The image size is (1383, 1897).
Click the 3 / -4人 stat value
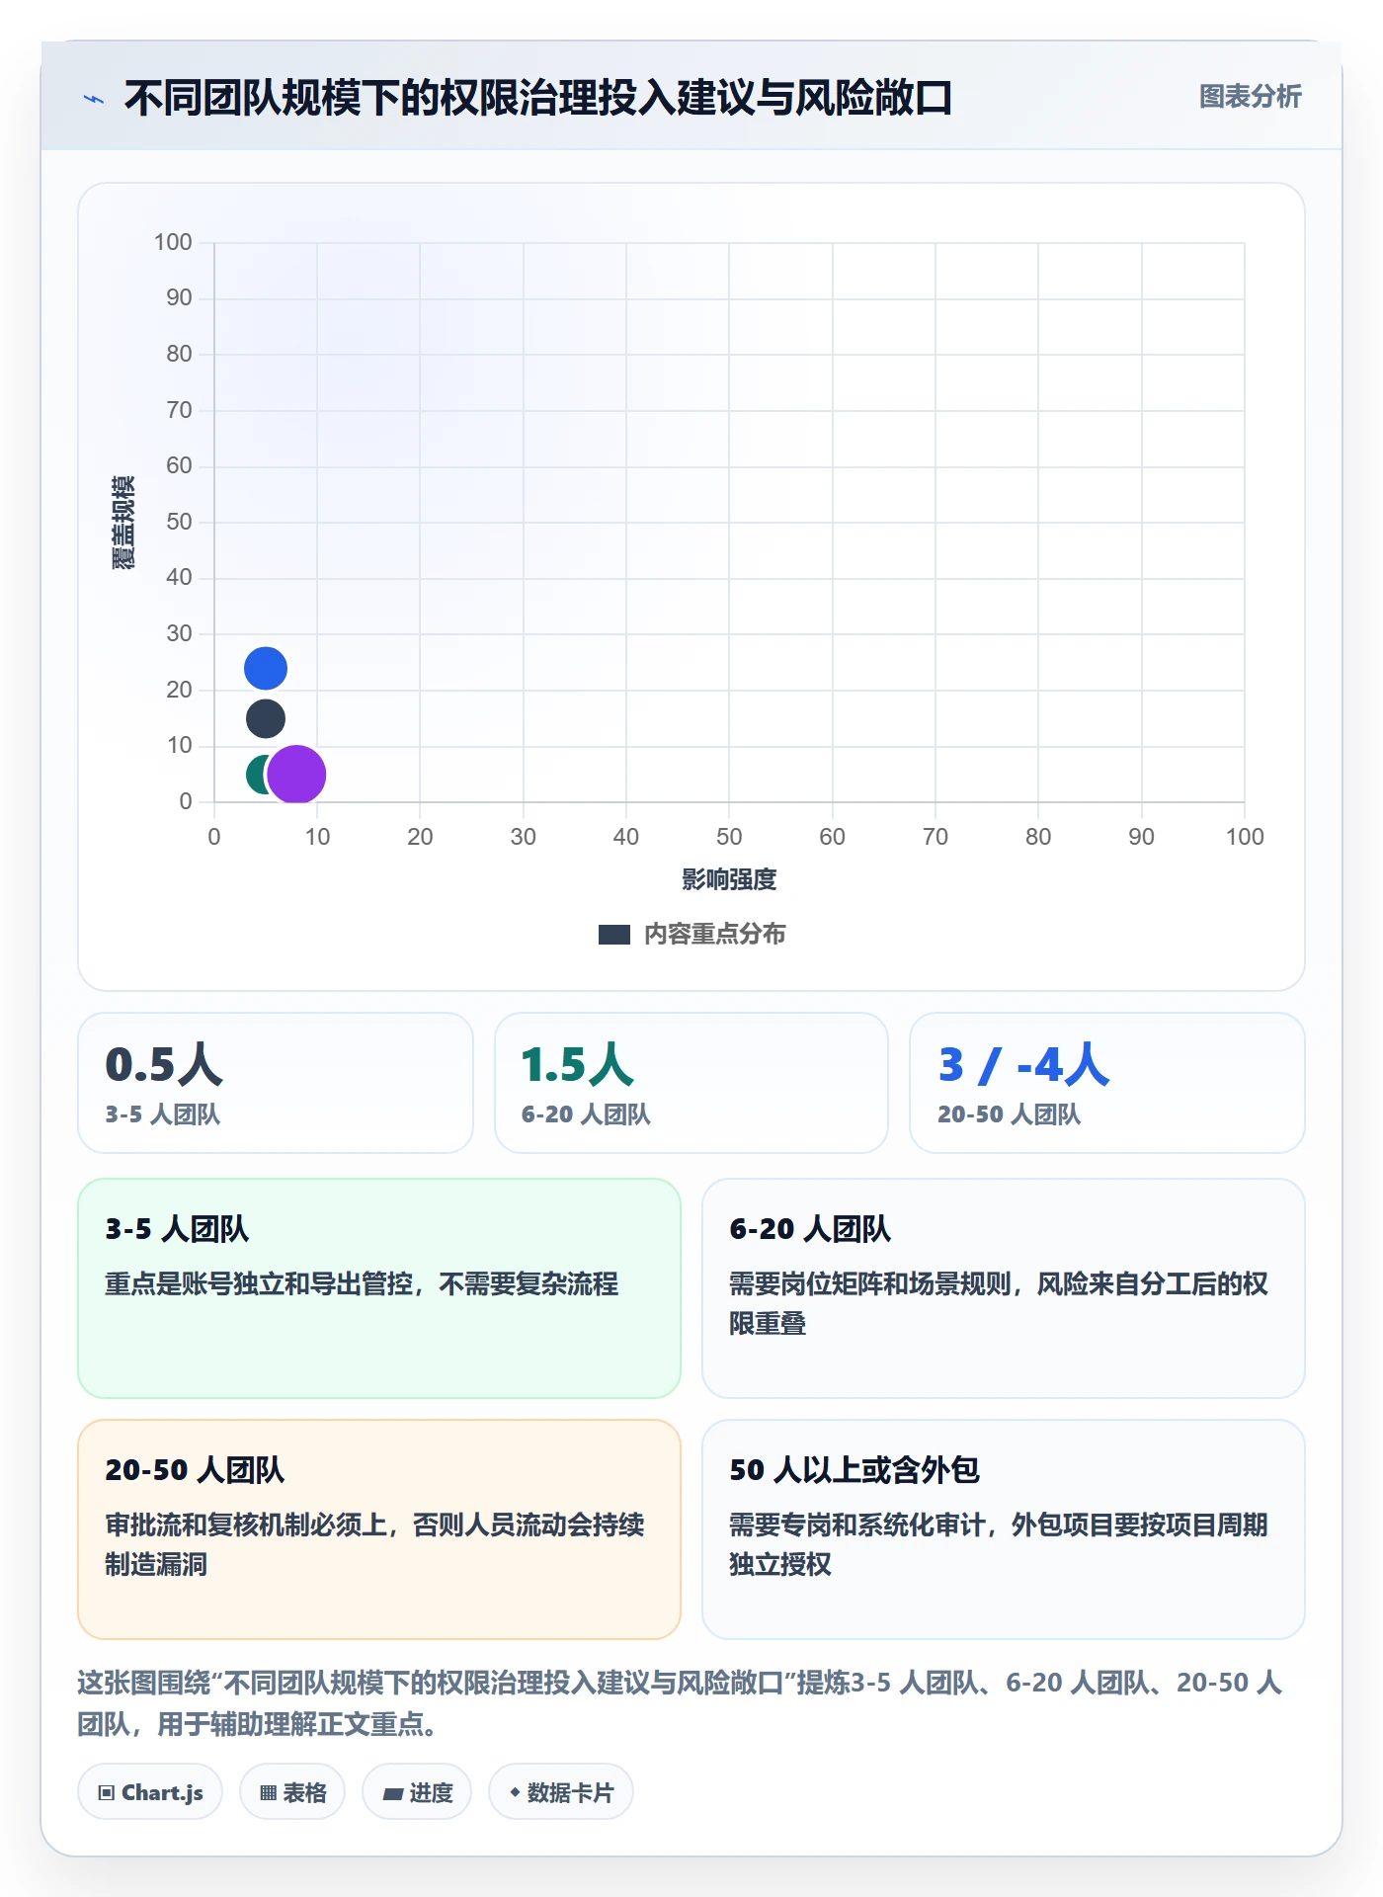(x=1023, y=1065)
